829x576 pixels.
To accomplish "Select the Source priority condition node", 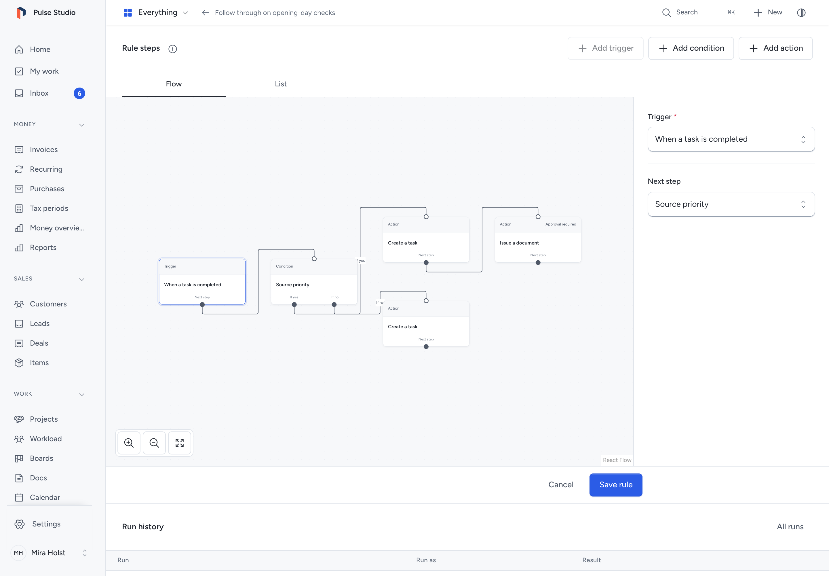I will [314, 282].
